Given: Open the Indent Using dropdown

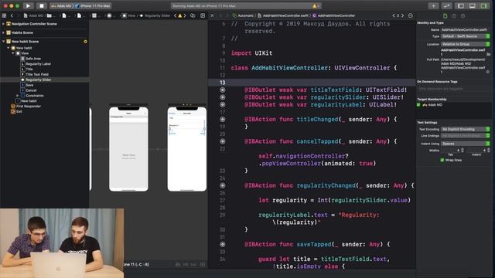Looking at the screenshot, I should point(466,144).
